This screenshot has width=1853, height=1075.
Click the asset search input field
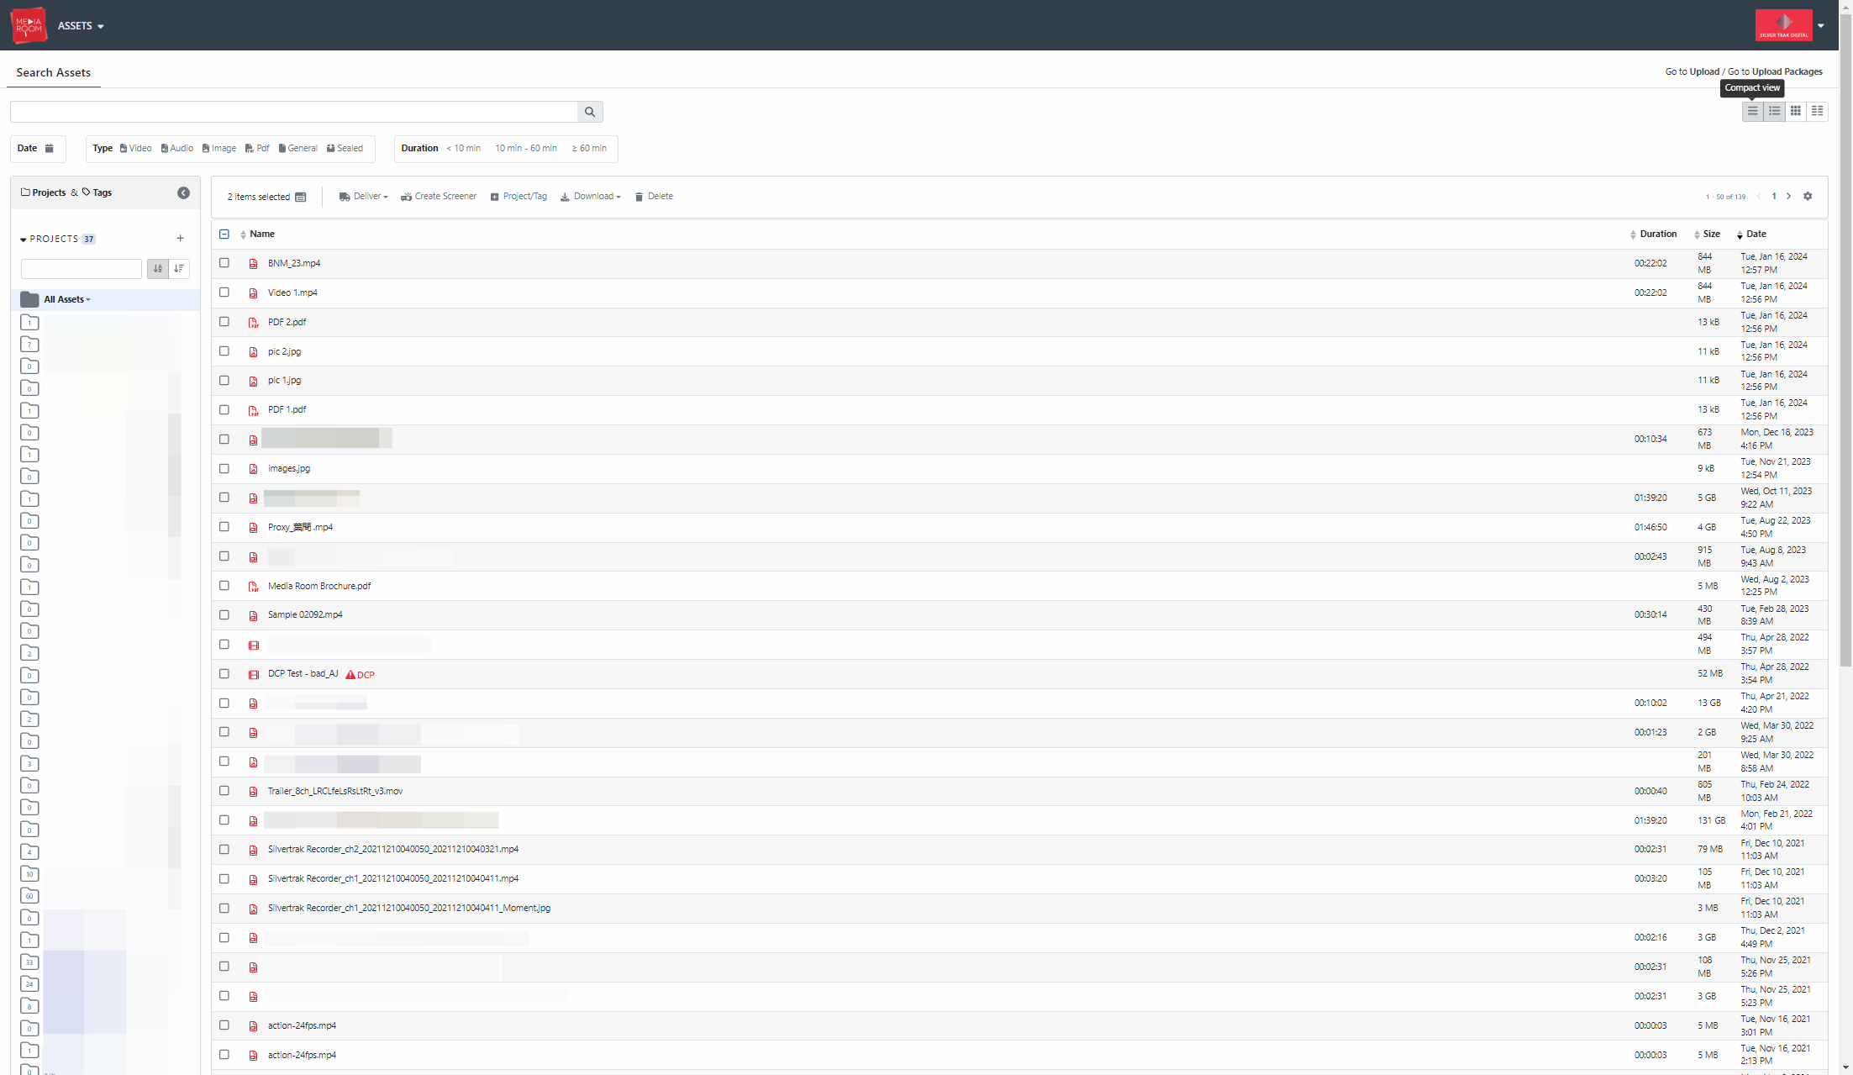coord(294,112)
